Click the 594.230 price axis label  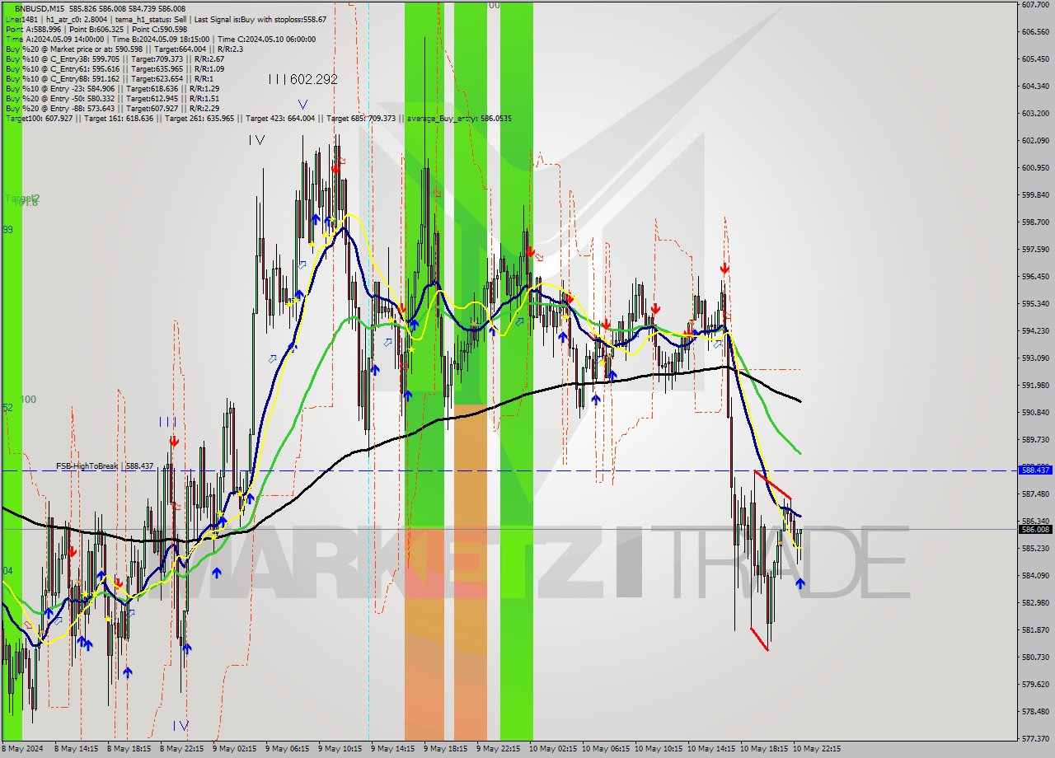pyautogui.click(x=1035, y=330)
